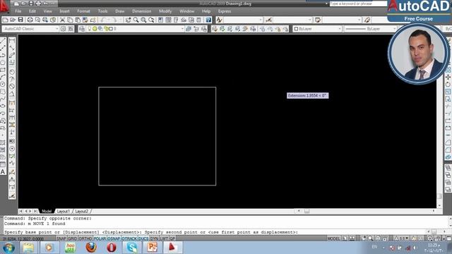Toggle ORTHO mode in status bar
The height and width of the screenshot is (254, 452).
[85, 238]
